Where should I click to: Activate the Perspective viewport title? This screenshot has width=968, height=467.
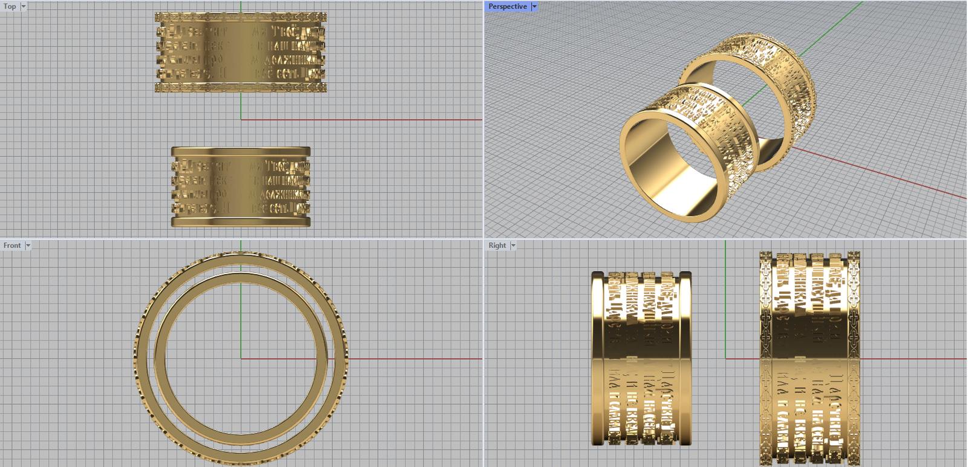(507, 7)
